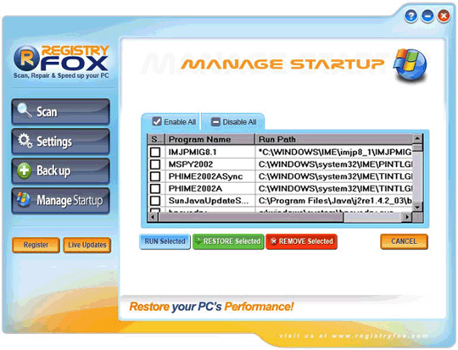458x350 pixels.
Task: Open the Scan section
Action: point(61,112)
